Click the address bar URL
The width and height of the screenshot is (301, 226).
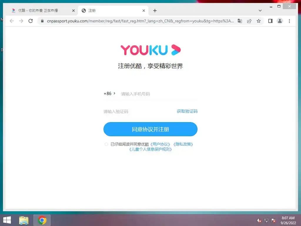[x=140, y=21]
